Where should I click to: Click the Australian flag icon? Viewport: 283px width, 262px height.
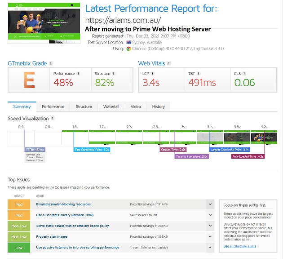[128, 42]
